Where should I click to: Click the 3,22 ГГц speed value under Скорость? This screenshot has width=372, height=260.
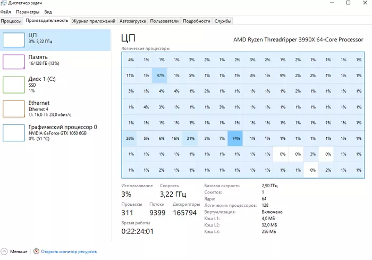(x=173, y=194)
